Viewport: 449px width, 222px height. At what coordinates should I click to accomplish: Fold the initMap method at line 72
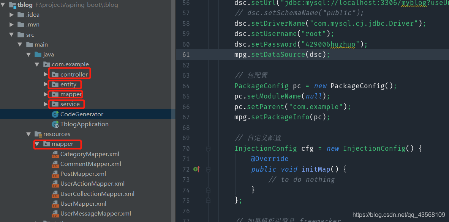click(208, 170)
